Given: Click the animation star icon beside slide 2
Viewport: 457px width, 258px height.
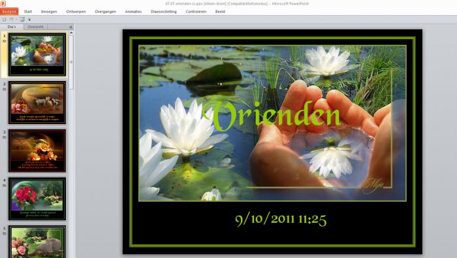Looking at the screenshot, I should (4, 89).
